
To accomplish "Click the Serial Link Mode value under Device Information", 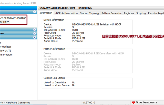I will (79, 38).
